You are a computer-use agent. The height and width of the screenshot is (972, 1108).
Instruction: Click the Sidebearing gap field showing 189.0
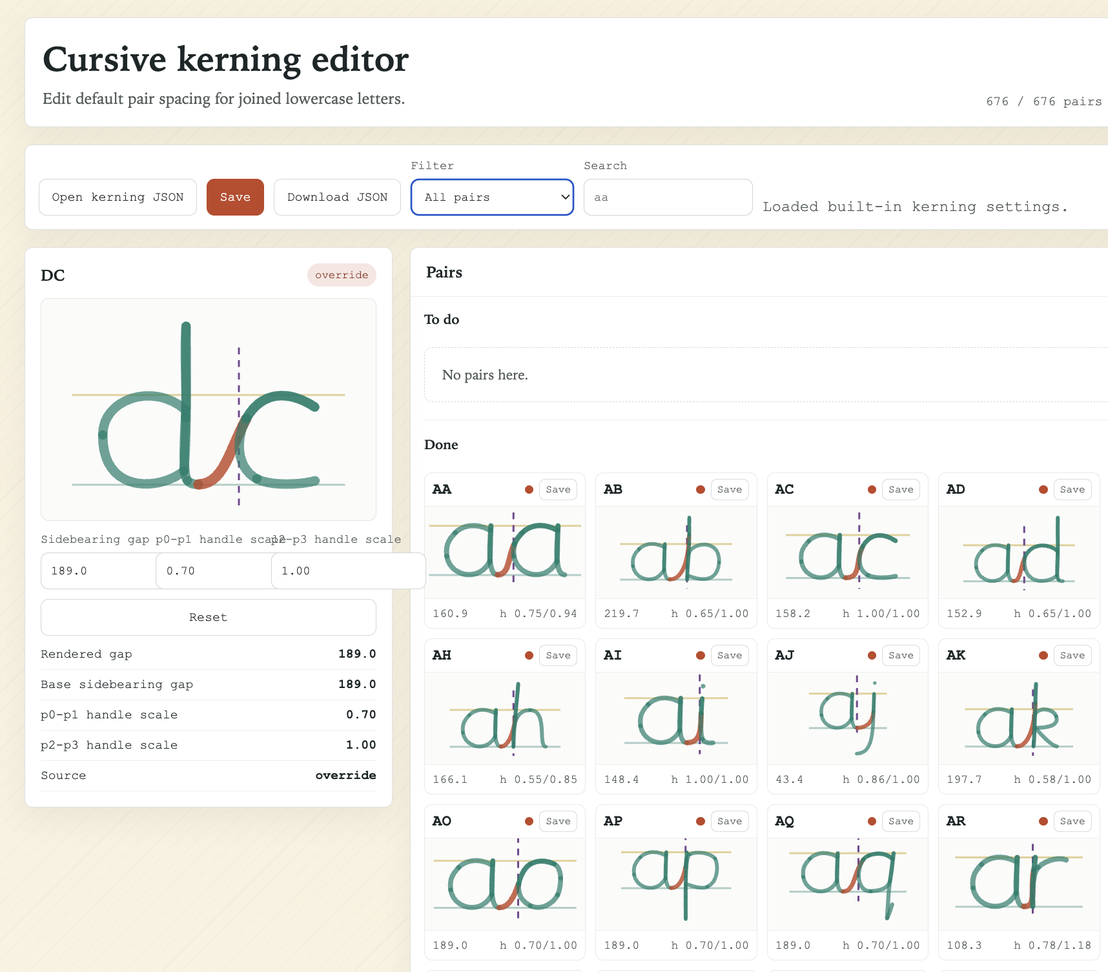pyautogui.click(x=98, y=571)
